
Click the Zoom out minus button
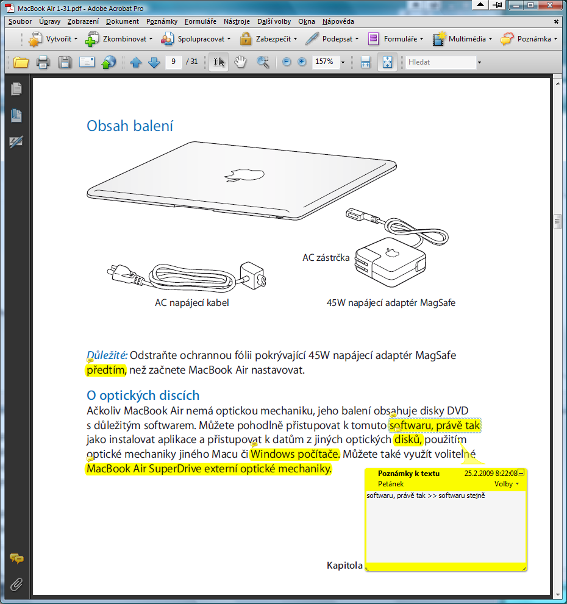pos(287,62)
